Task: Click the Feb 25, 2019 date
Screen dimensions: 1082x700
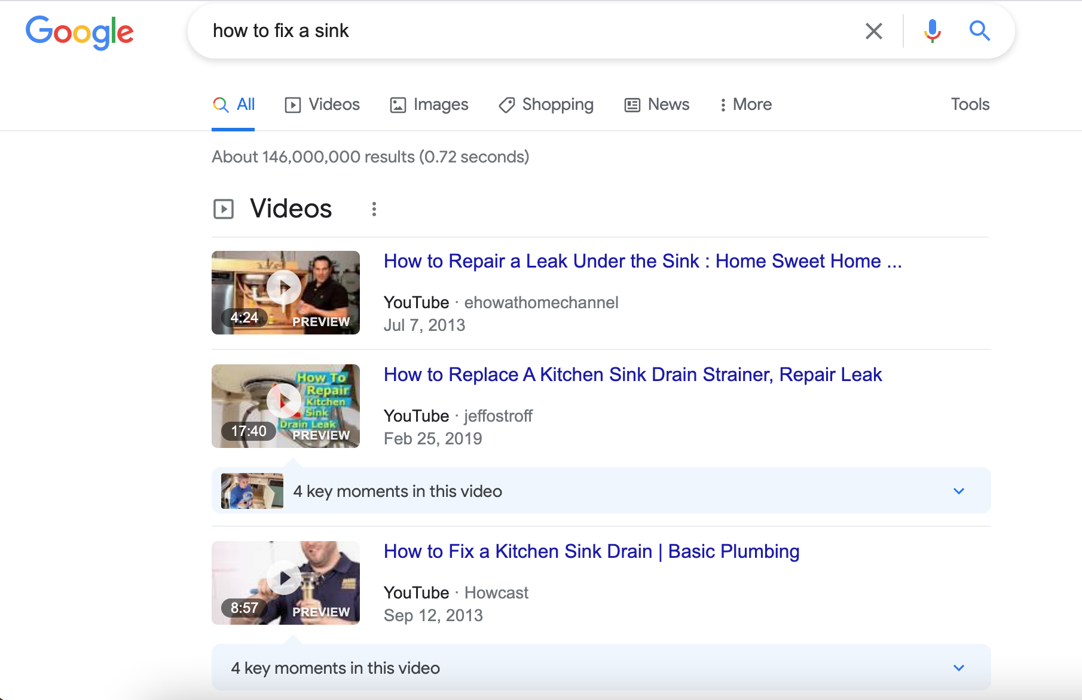Action: click(x=433, y=438)
